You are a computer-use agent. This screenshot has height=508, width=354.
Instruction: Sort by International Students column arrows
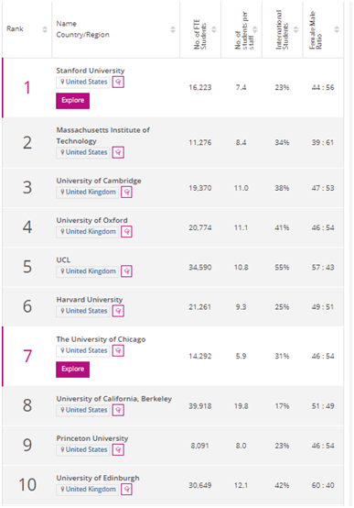(295, 29)
